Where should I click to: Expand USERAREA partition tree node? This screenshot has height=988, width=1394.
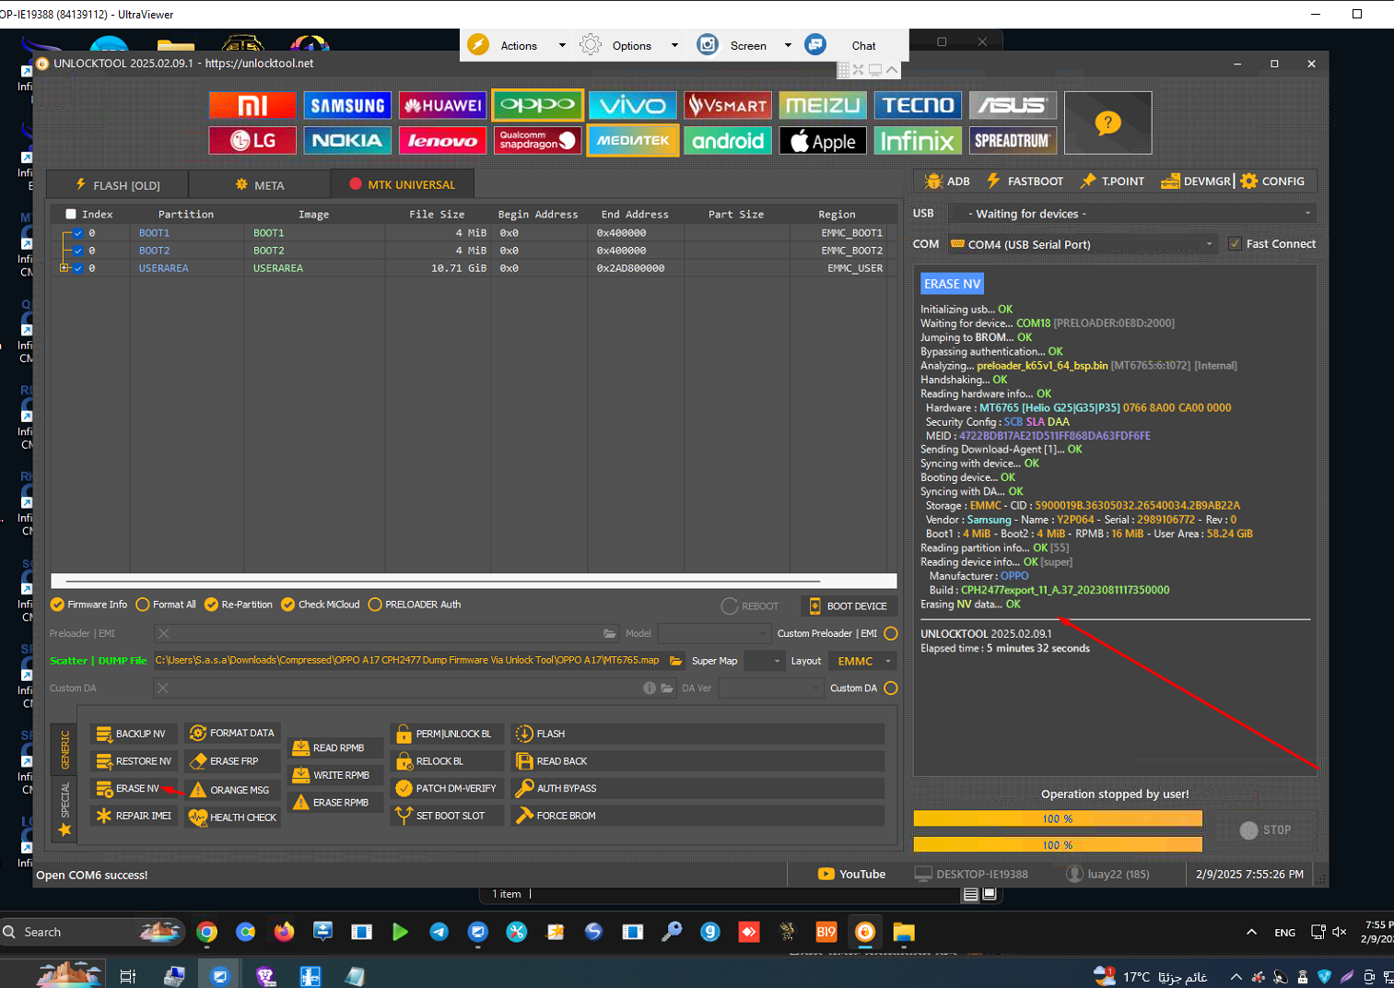pos(64,268)
